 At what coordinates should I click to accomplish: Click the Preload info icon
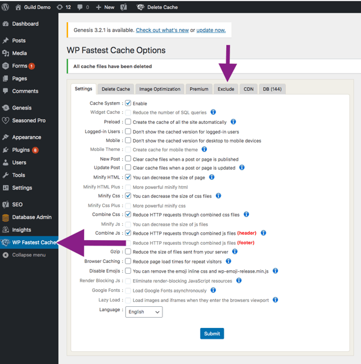pyautogui.click(x=233, y=122)
